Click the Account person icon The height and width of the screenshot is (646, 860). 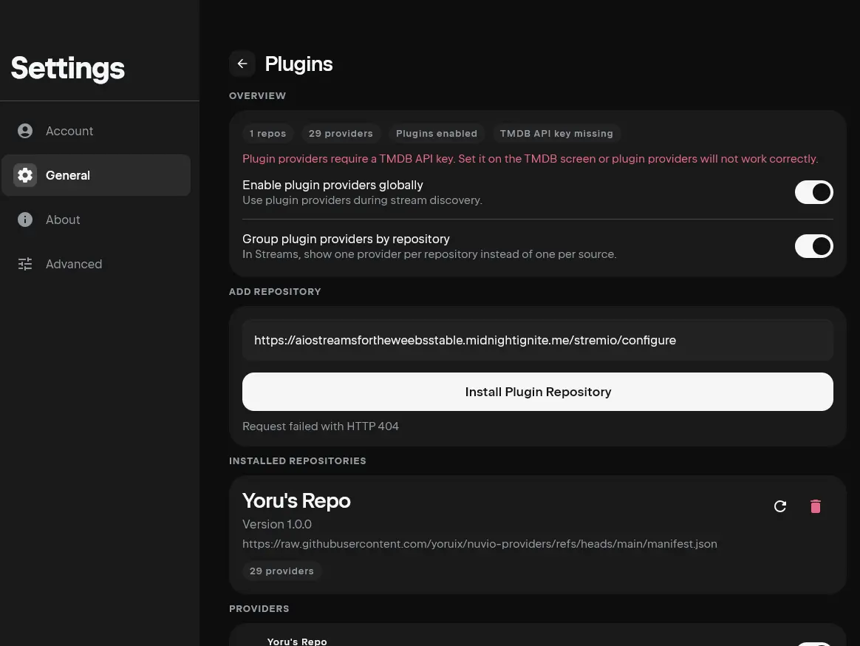pos(24,131)
